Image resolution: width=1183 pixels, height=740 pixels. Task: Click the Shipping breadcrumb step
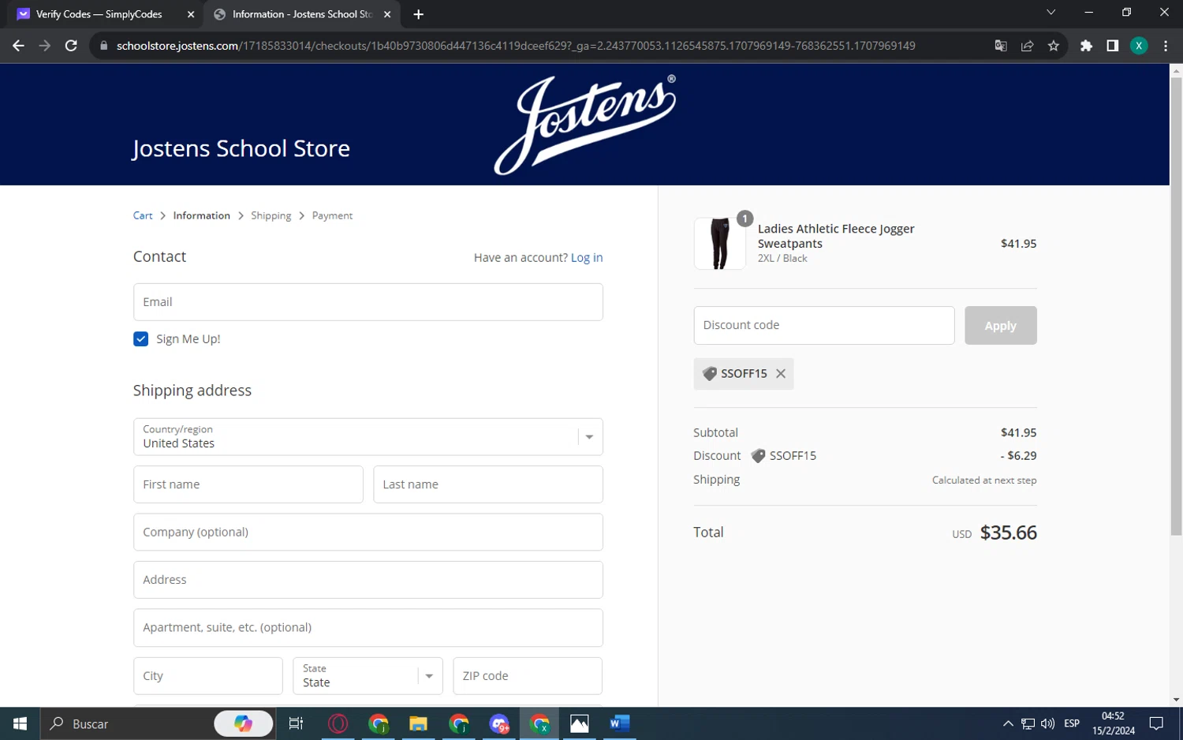tap(271, 215)
